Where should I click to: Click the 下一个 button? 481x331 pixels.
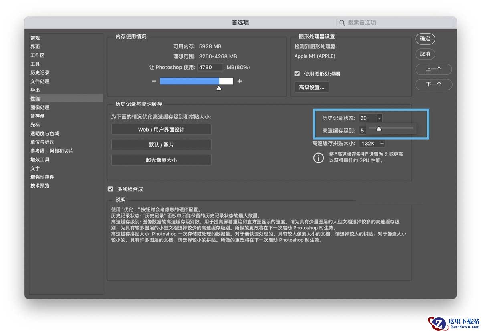434,84
